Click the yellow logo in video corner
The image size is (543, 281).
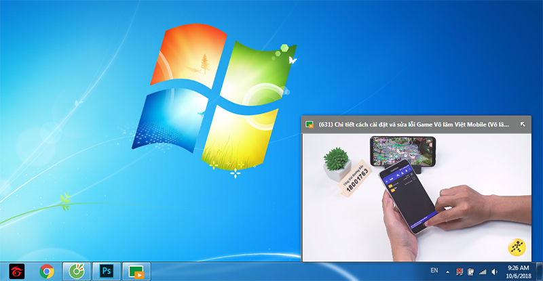coord(517,247)
